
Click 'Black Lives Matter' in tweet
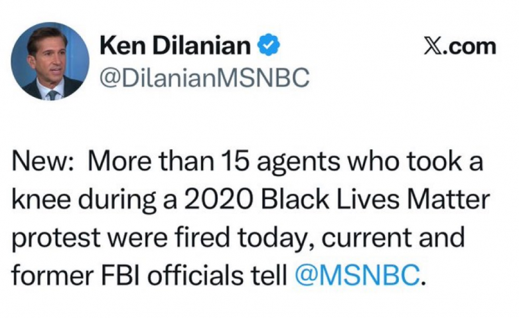click(376, 200)
